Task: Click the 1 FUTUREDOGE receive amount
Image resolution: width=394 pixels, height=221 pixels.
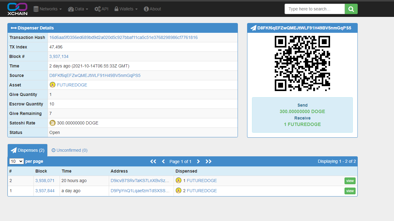Action: click(x=302, y=124)
